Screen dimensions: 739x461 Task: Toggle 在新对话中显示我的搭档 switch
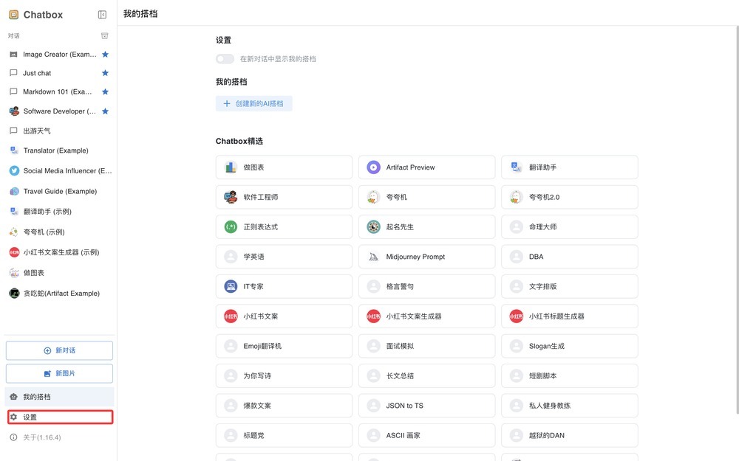(x=225, y=59)
